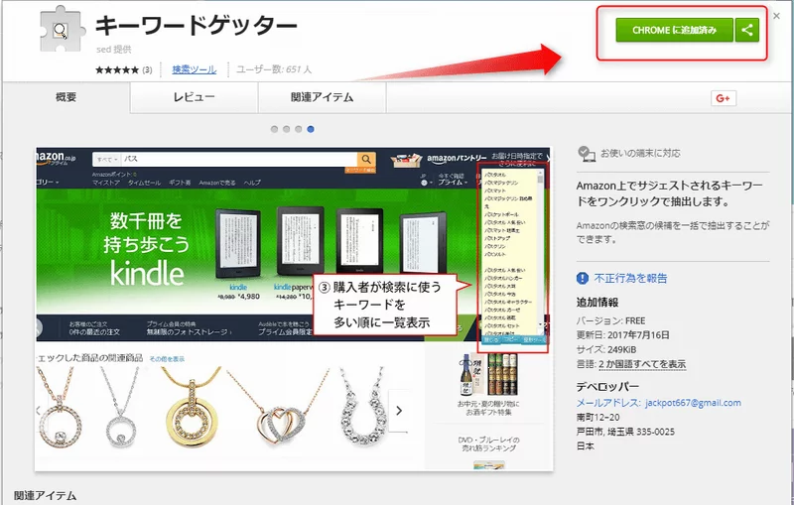
Task: Click next arrow in the necklace carousel
Action: 399,410
